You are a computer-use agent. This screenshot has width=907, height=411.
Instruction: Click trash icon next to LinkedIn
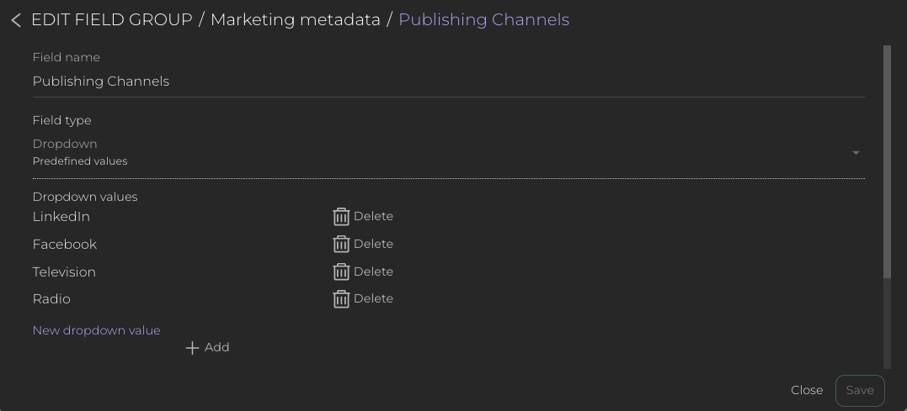click(341, 217)
